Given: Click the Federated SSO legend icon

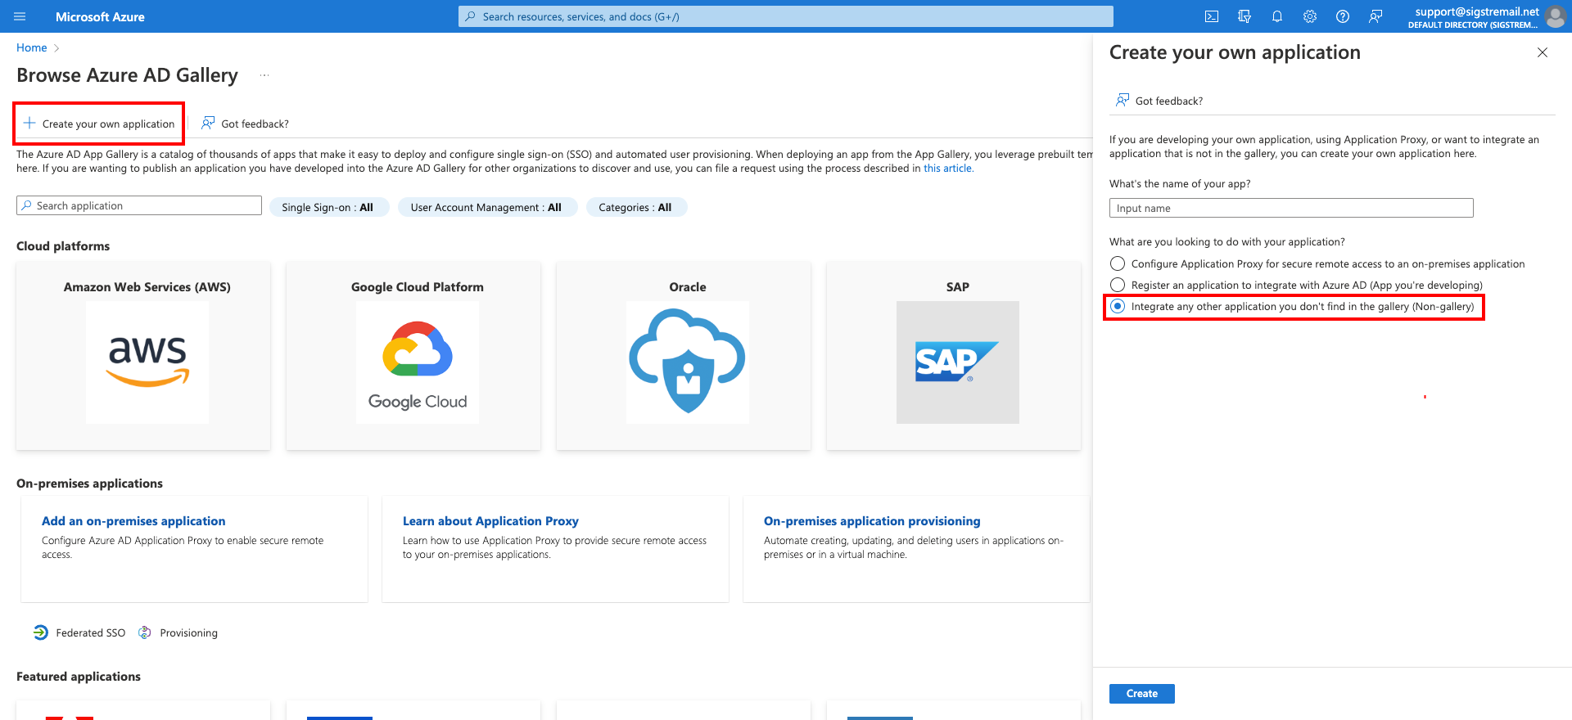Looking at the screenshot, I should tap(41, 632).
